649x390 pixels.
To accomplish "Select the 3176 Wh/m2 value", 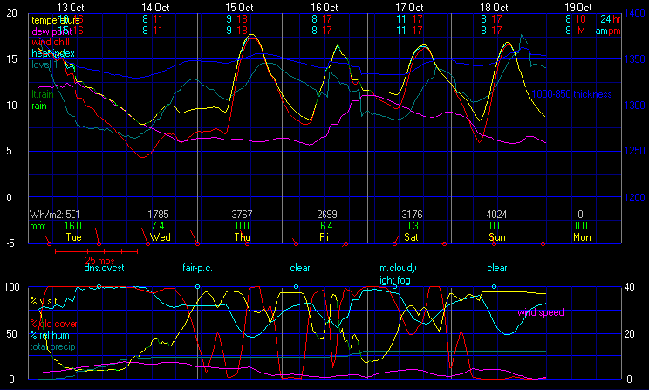I will coord(412,215).
